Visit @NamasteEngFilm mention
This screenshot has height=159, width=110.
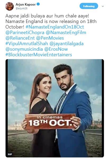(66, 32)
